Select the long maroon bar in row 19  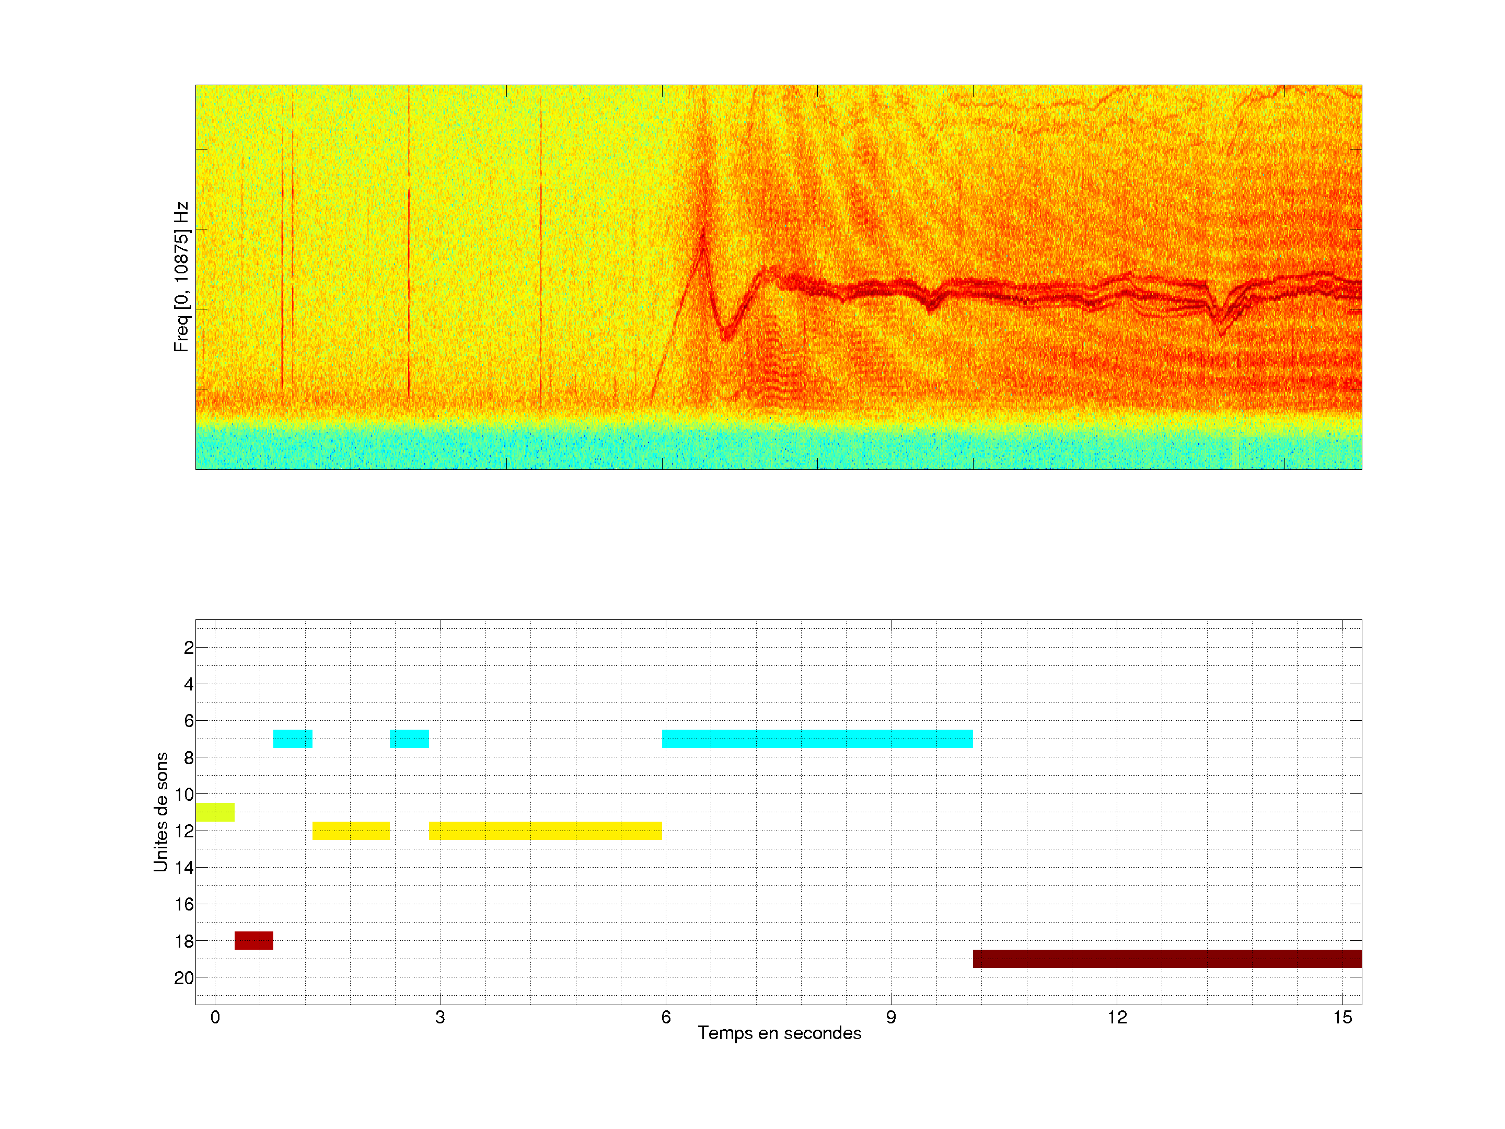(x=1167, y=959)
